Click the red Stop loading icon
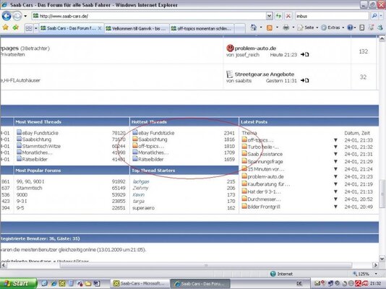 pos(288,16)
